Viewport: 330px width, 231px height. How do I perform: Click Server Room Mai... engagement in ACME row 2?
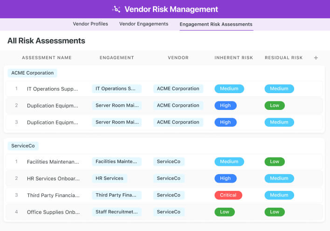[x=117, y=106]
